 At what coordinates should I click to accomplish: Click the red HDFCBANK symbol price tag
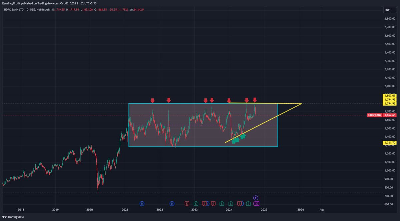[375, 115]
